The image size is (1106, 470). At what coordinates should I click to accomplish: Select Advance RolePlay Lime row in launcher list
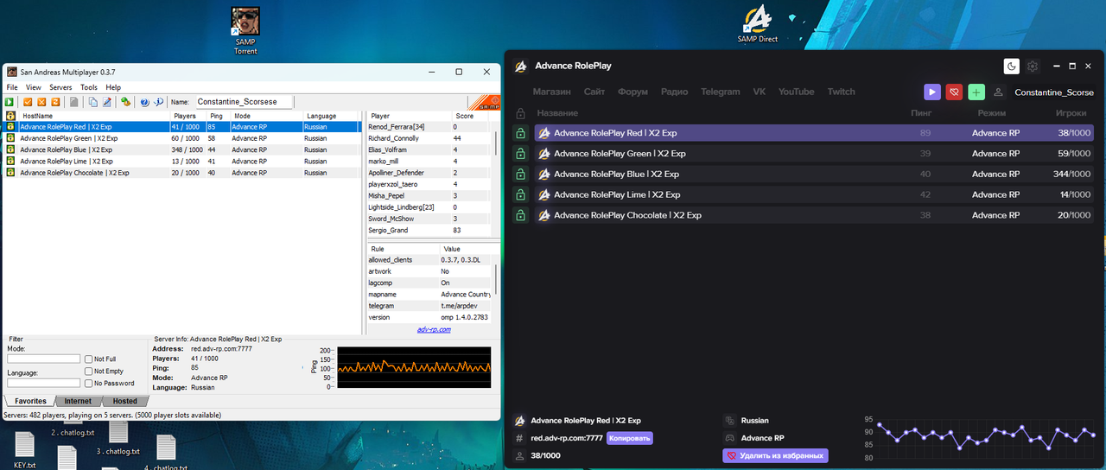tap(814, 195)
